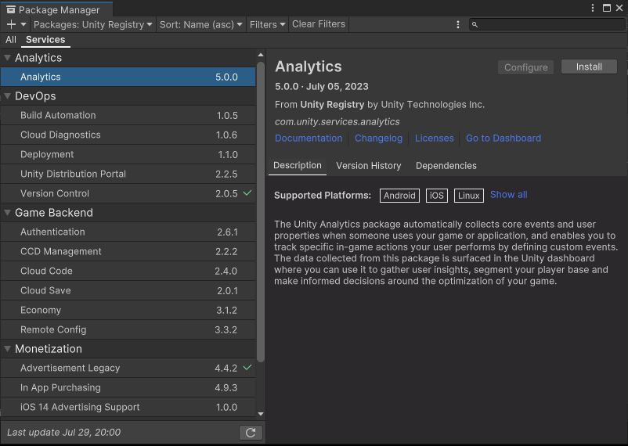Viewport: 628px width, 446px height.
Task: Click the com.unity.services.analytics package ID text
Action: [x=337, y=122]
